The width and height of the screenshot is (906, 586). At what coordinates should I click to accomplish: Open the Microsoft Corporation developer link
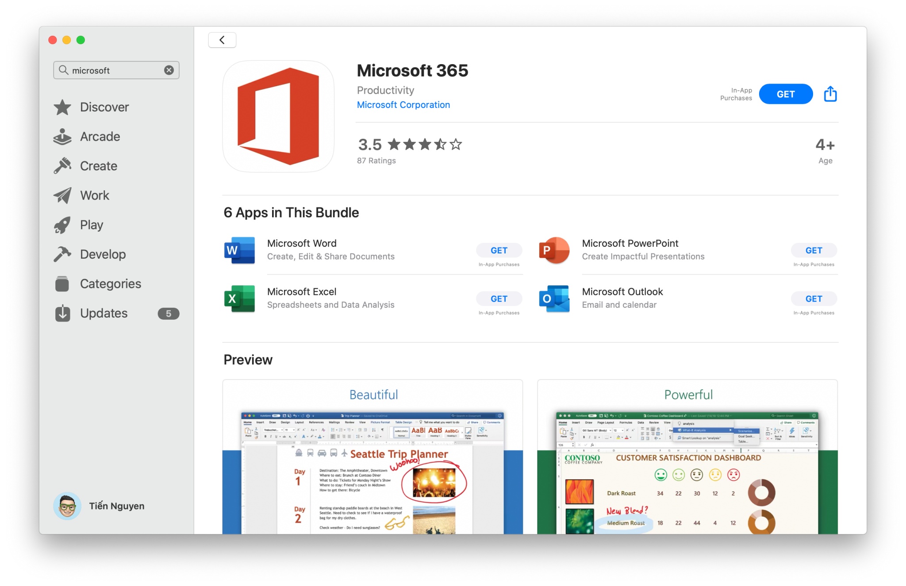click(403, 105)
